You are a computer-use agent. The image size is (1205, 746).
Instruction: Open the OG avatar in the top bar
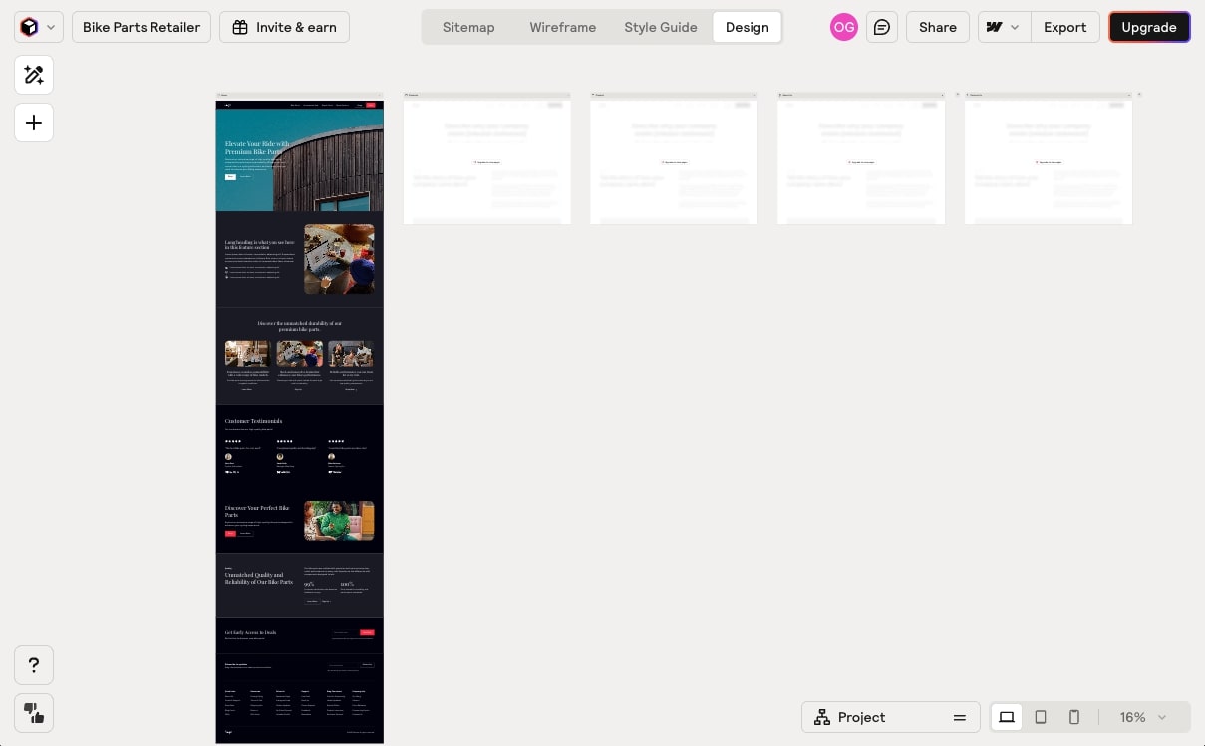[843, 27]
